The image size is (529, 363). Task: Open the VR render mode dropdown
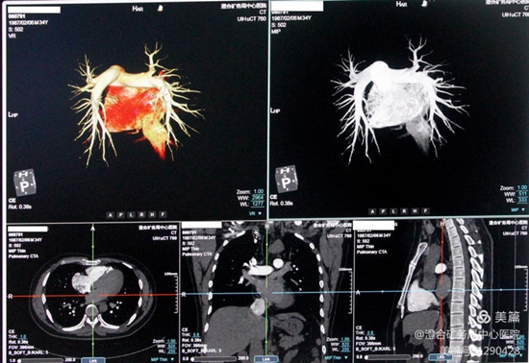[256, 213]
